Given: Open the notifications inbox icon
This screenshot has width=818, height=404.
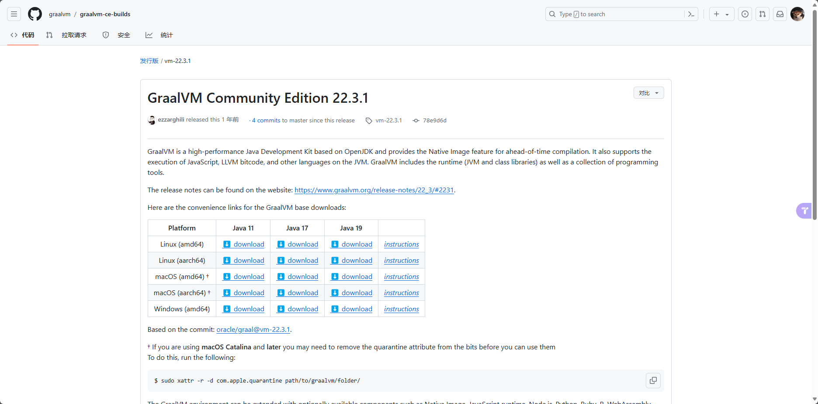Looking at the screenshot, I should 780,14.
